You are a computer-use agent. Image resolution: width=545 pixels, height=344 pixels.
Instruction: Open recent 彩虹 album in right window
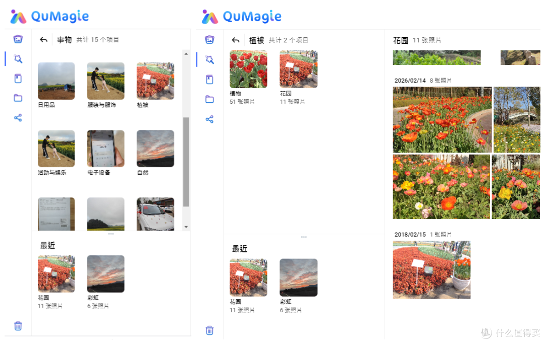pos(298,278)
